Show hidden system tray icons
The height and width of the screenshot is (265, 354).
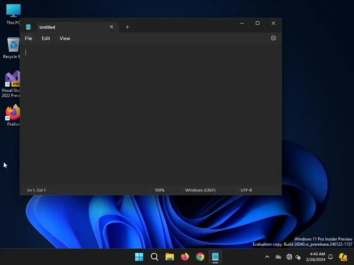point(267,257)
